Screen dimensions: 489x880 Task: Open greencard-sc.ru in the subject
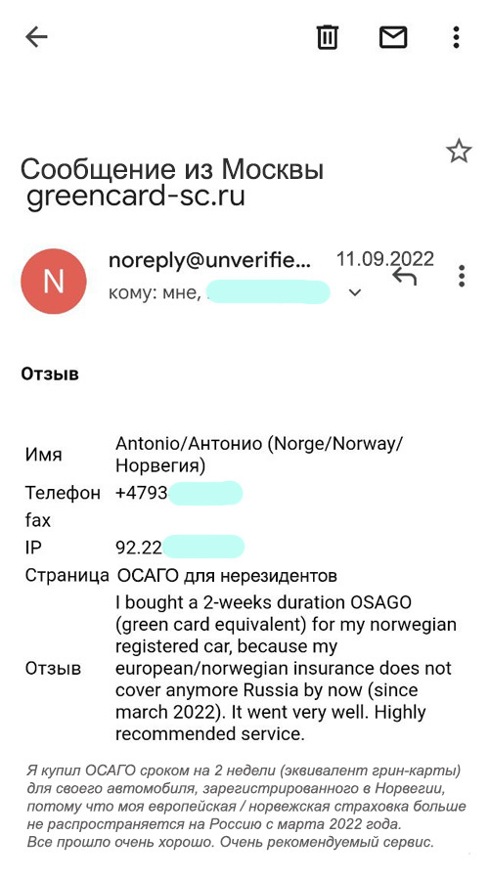coord(136,197)
